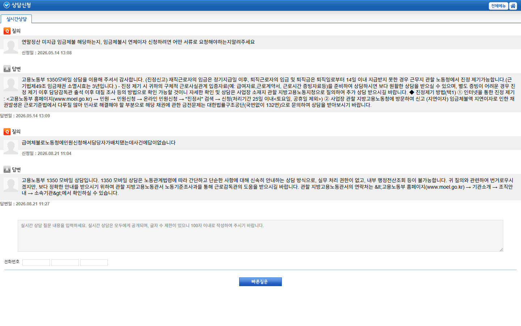Go to home via the house icon
521x326 pixels.
tap(513, 6)
